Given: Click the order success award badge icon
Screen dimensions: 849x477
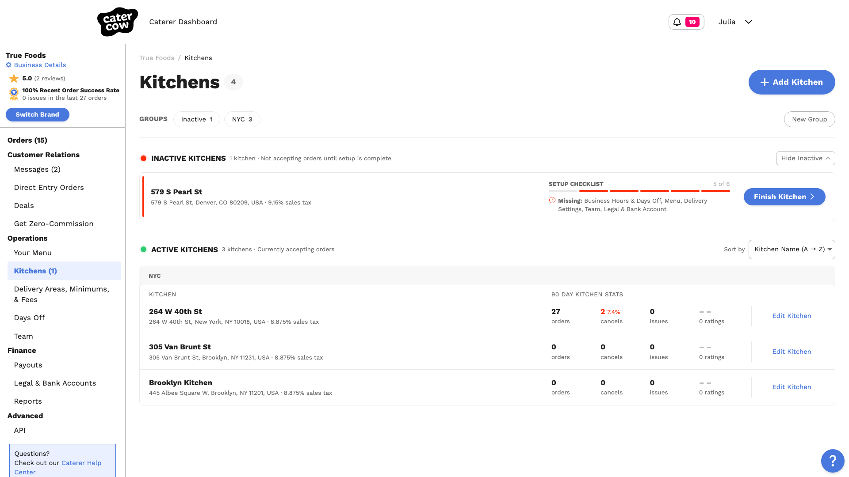Looking at the screenshot, I should 14,94.
